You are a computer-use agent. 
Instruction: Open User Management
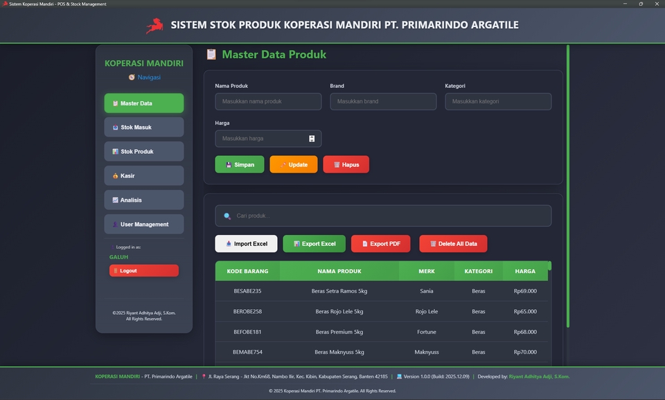pyautogui.click(x=144, y=225)
